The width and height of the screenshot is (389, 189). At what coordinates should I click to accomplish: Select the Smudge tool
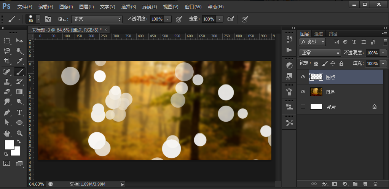7,101
